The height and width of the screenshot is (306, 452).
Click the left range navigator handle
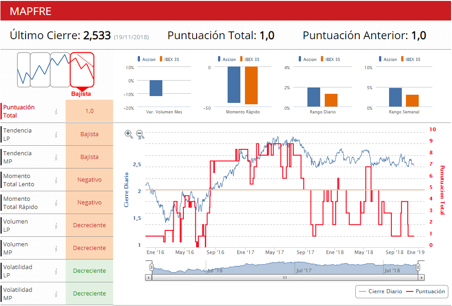tap(151, 267)
